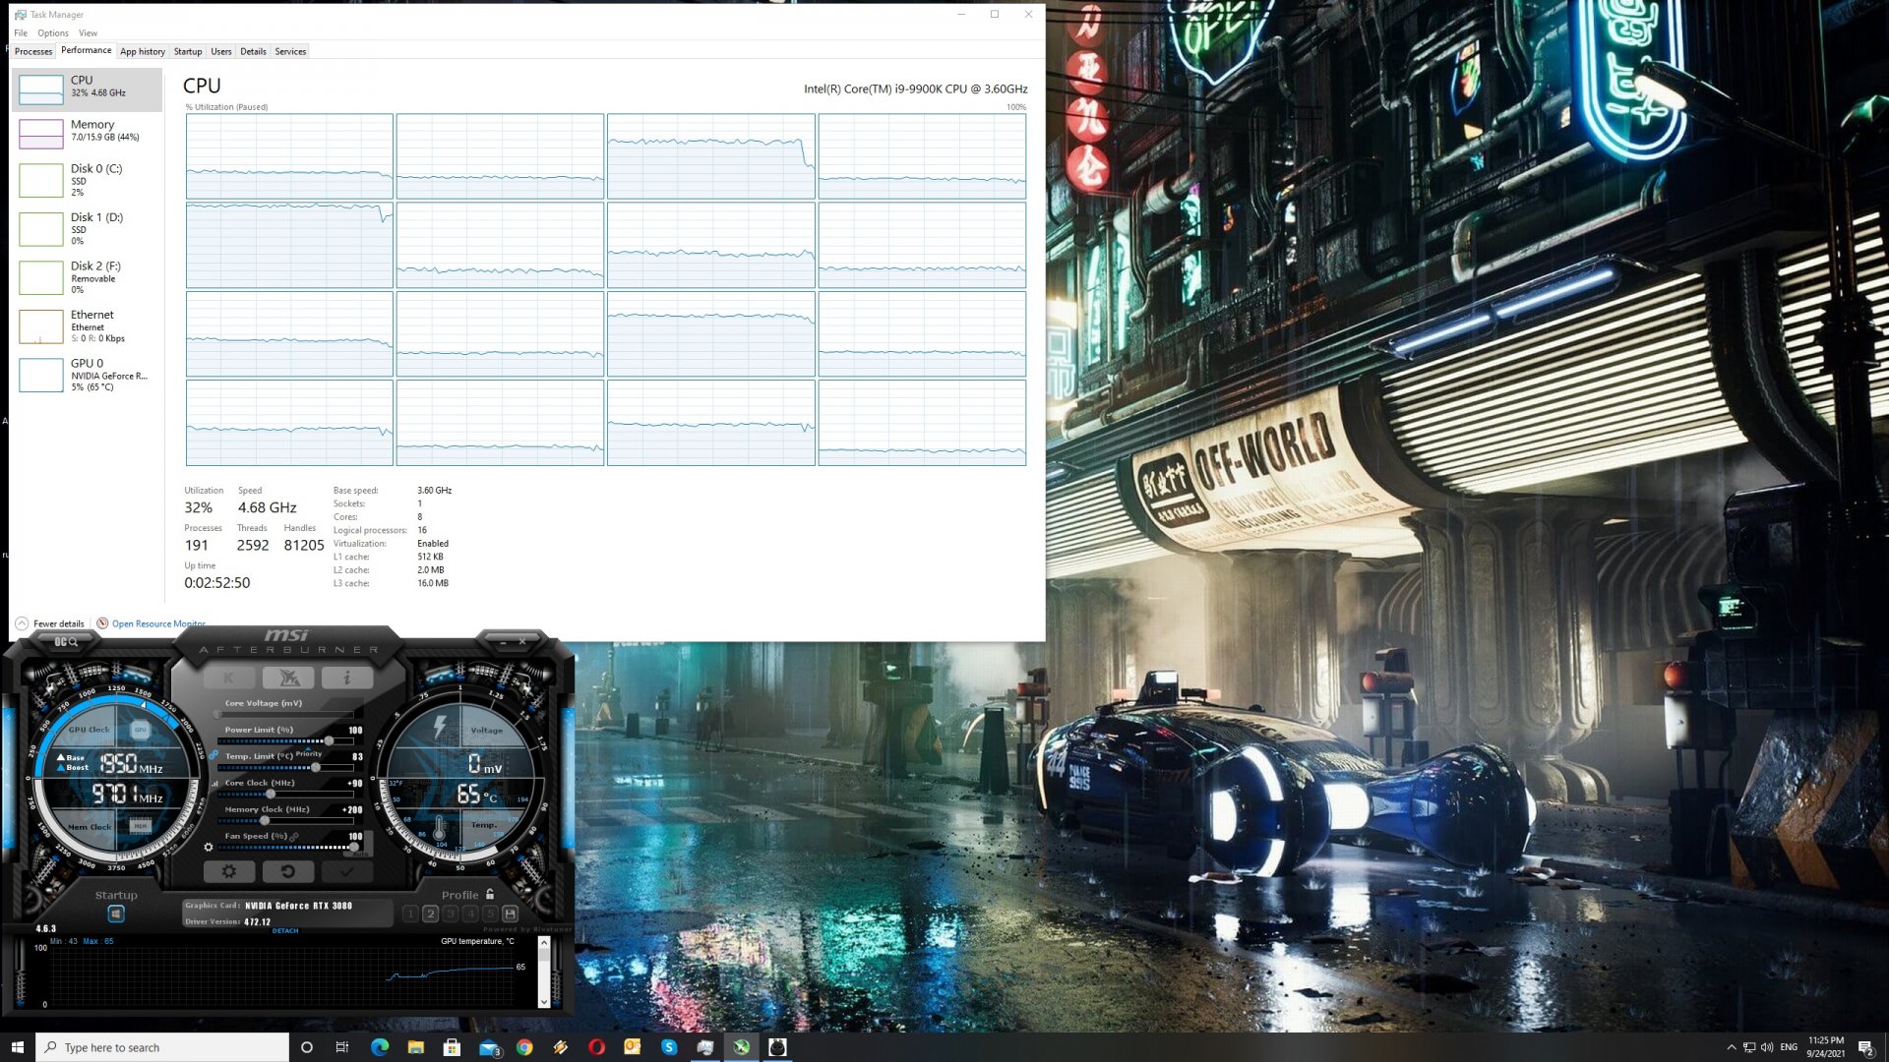Apply overclock settings with the checkmark icon
Image resolution: width=1889 pixels, height=1062 pixels.
[x=346, y=872]
